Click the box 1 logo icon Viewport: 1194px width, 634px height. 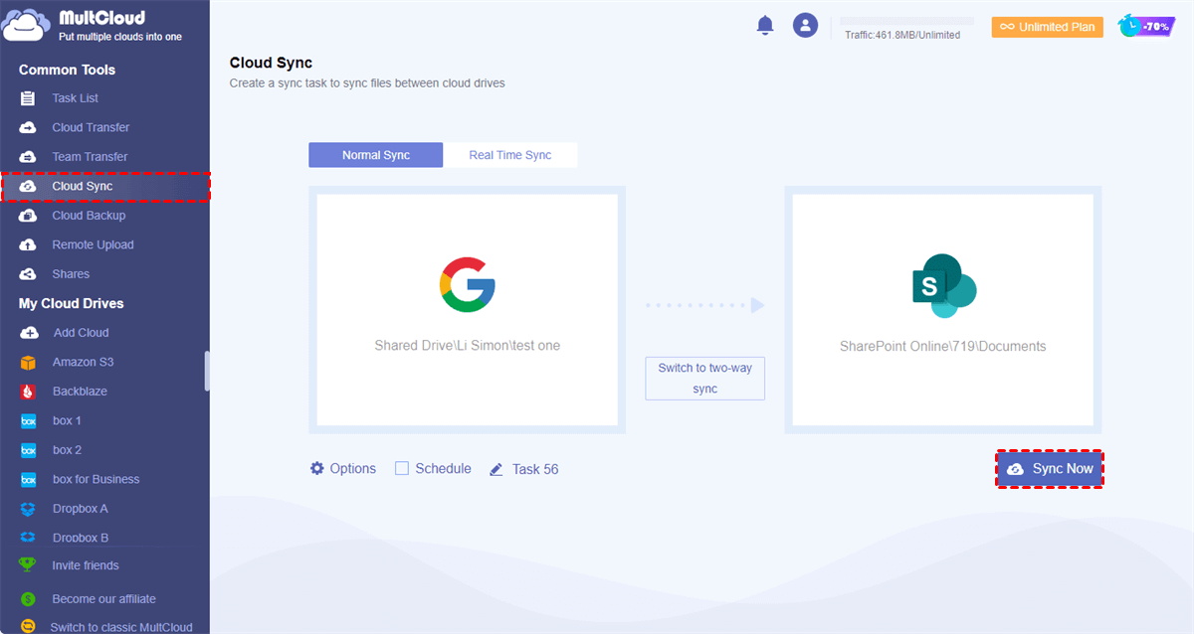click(28, 421)
